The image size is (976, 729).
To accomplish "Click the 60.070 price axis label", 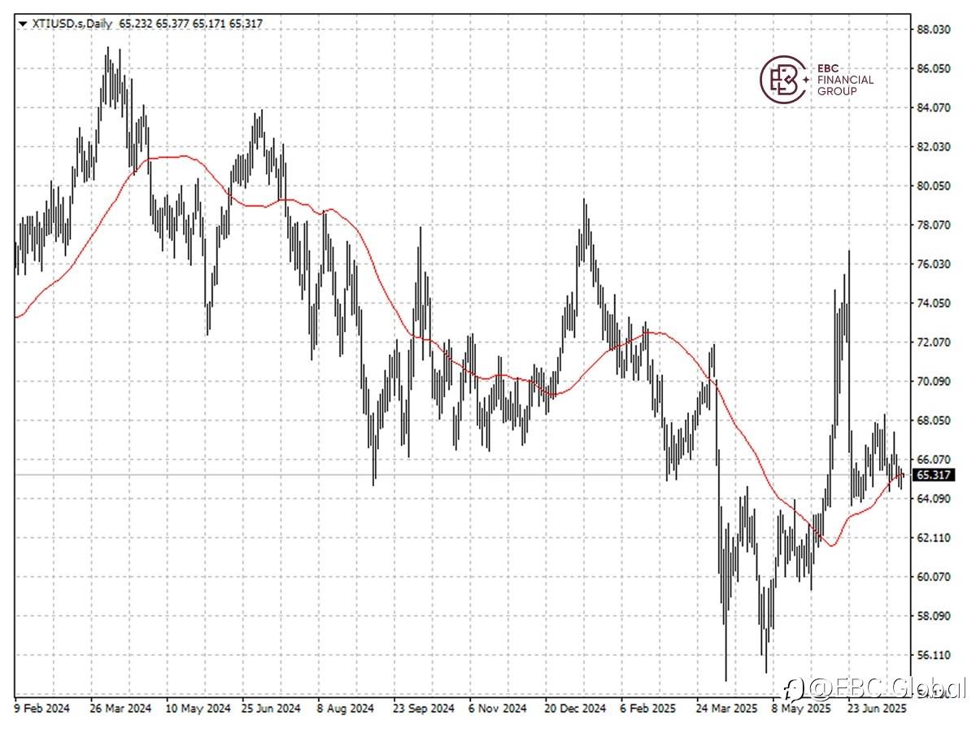I will pos(934,576).
